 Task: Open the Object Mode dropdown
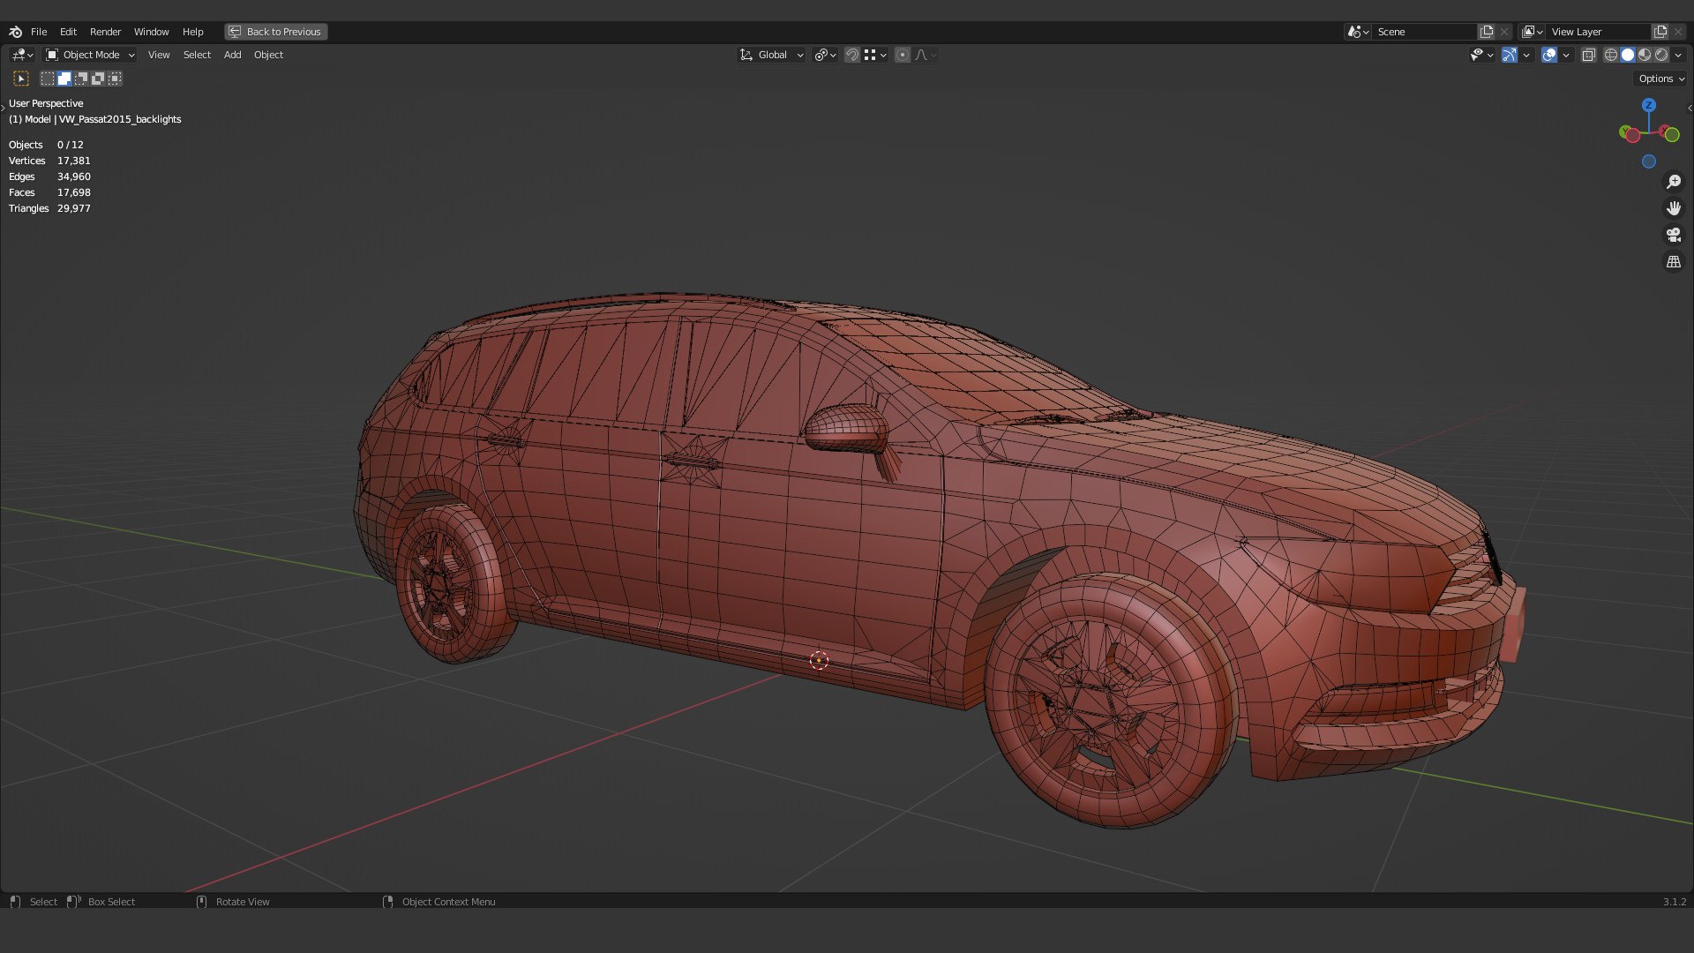click(90, 55)
